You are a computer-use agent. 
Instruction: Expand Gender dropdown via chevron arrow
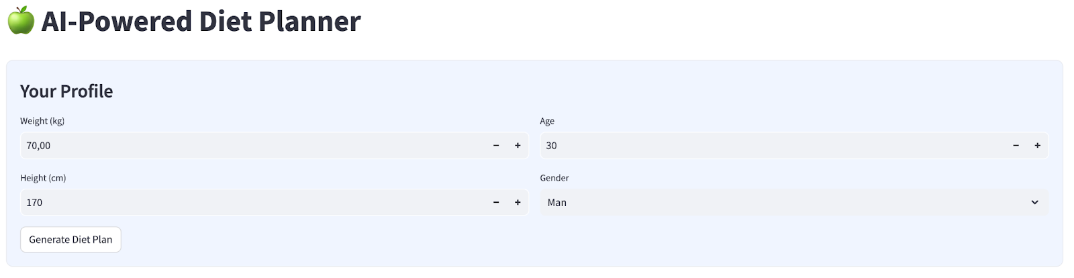[1034, 203]
